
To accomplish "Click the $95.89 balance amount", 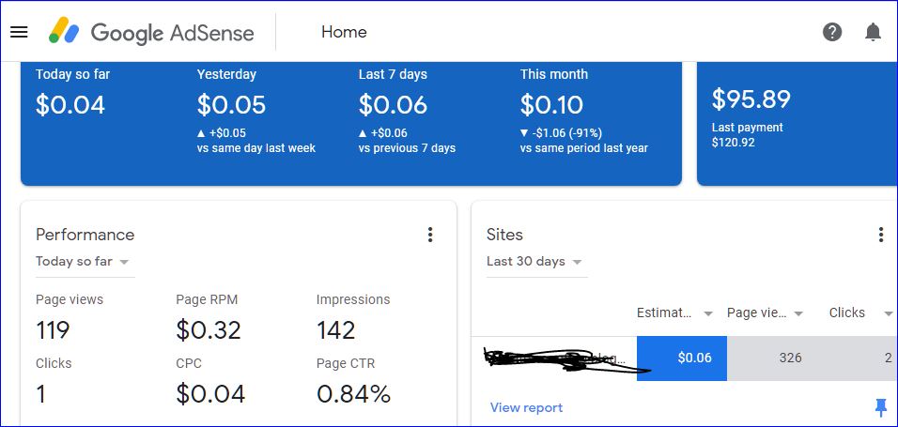I will [x=751, y=99].
